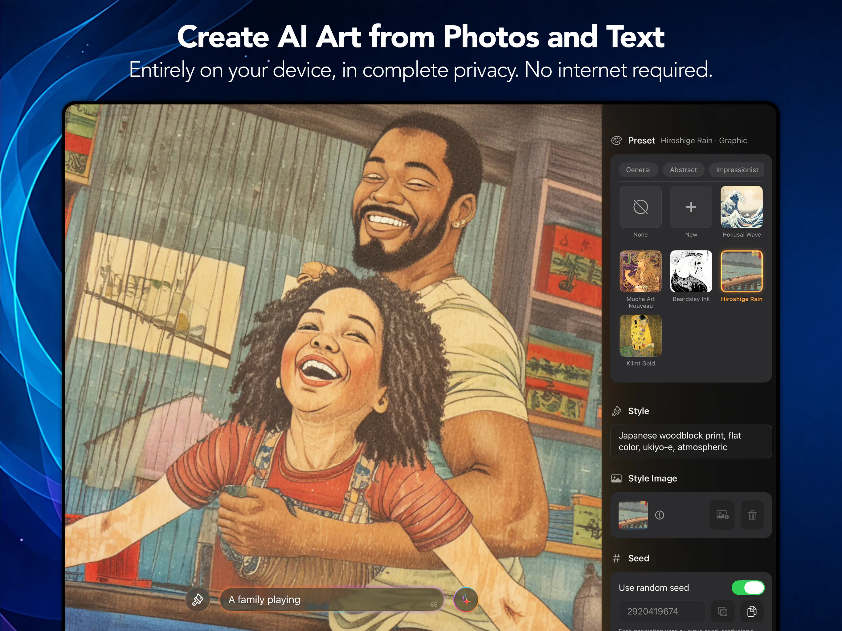Screen dimensions: 842x631
Task: Toggle the Use random seed switch
Action: tap(748, 588)
